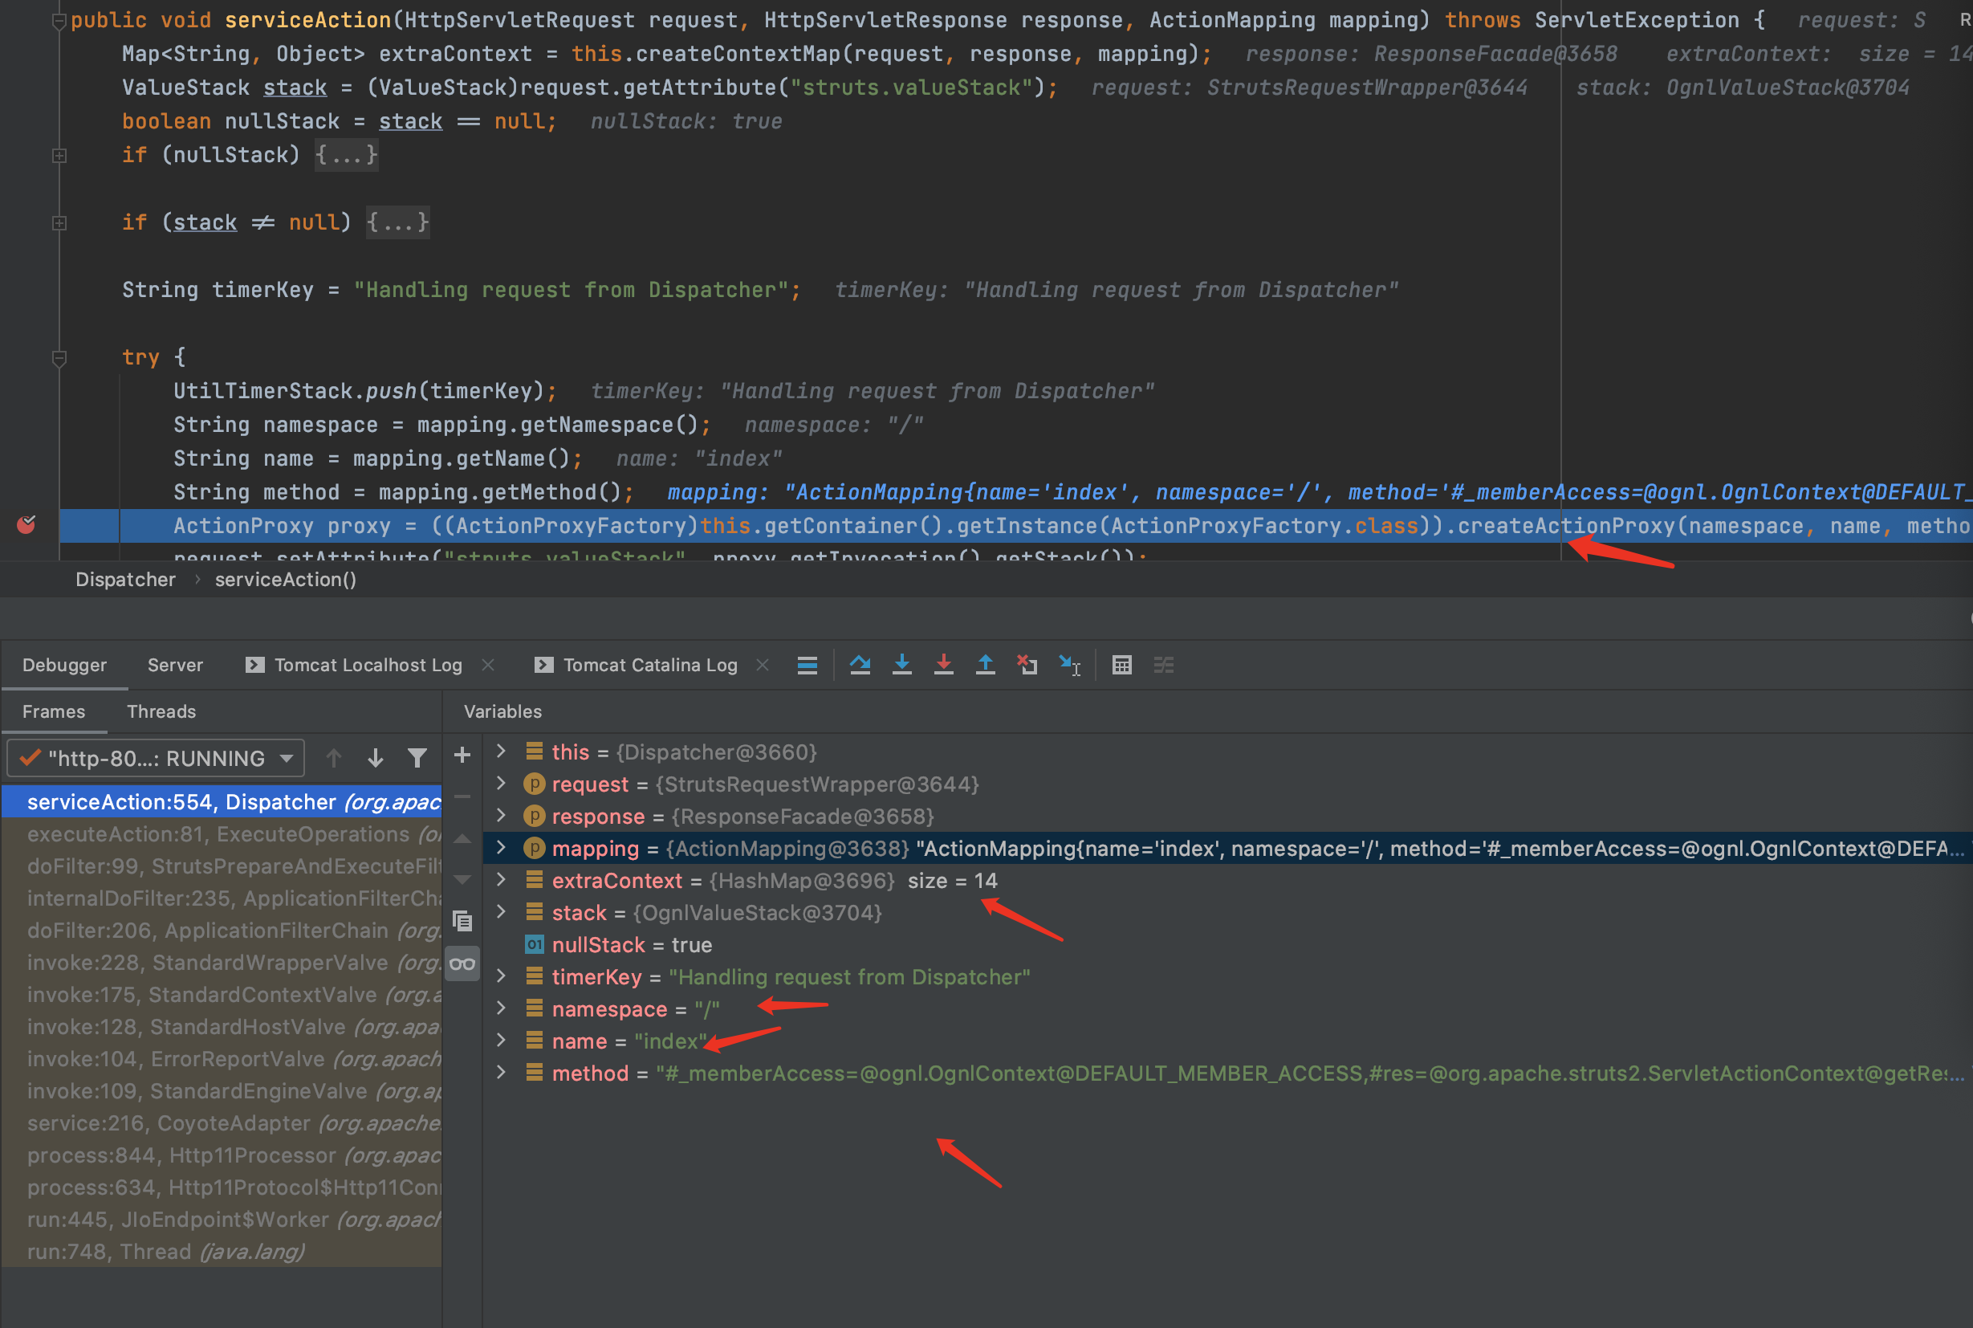Select the Frames tab
The height and width of the screenshot is (1328, 1973).
point(53,711)
